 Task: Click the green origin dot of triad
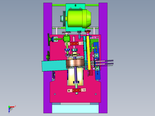[x=9, y=107]
